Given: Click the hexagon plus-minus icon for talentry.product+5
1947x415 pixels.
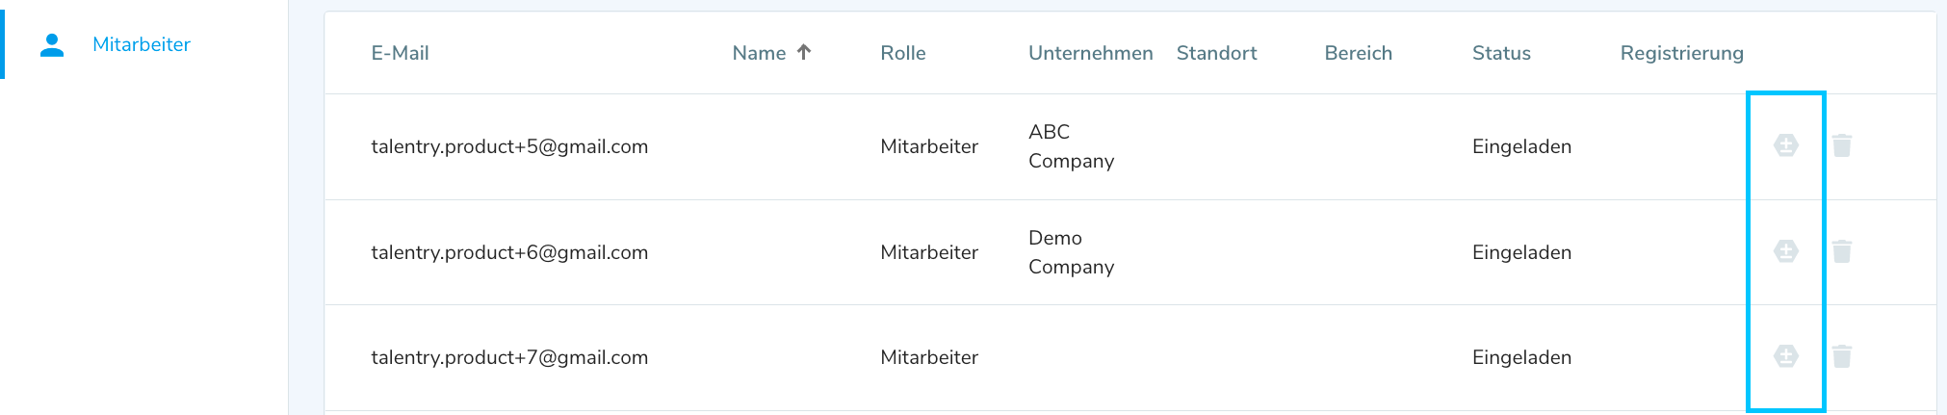Looking at the screenshot, I should tap(1785, 145).
